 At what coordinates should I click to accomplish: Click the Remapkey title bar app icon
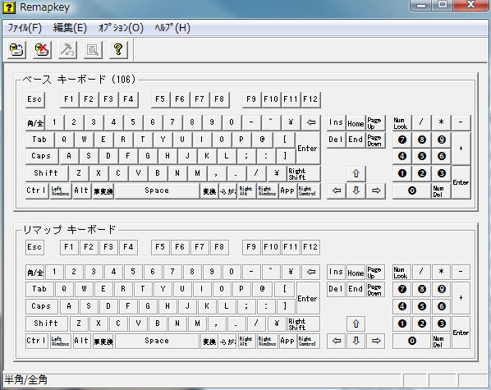click(9, 7)
